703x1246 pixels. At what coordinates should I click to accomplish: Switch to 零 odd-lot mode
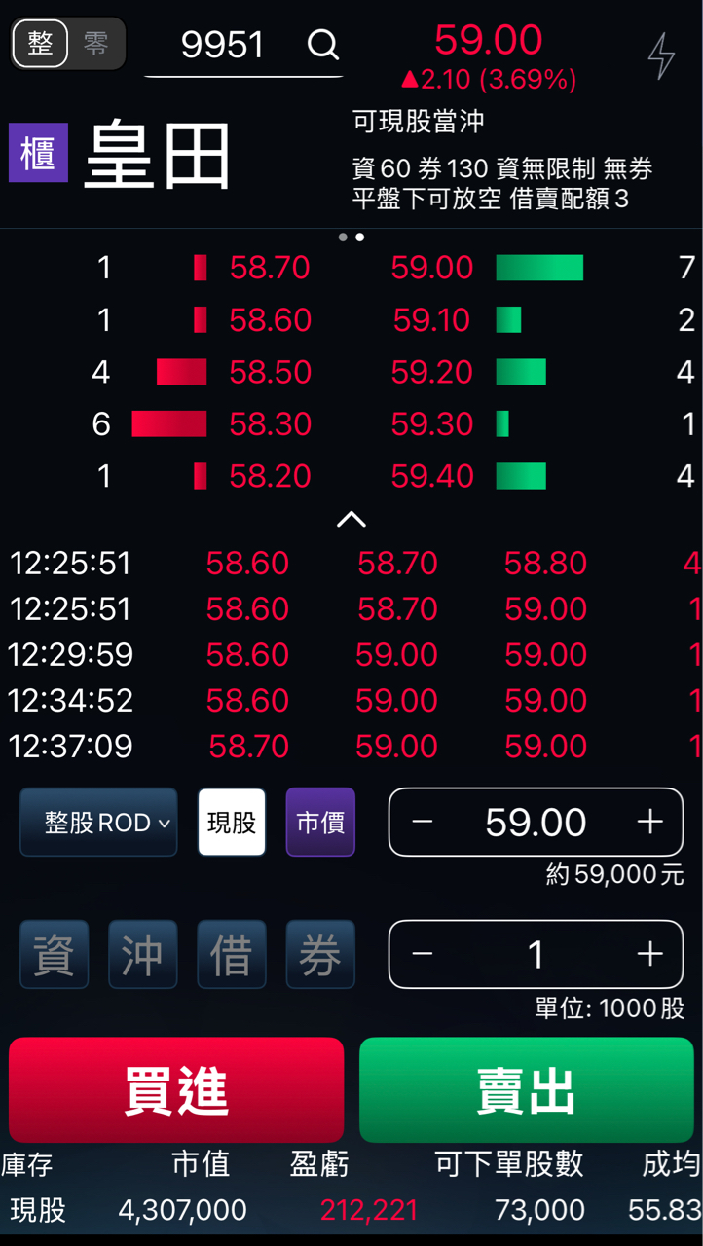[95, 44]
